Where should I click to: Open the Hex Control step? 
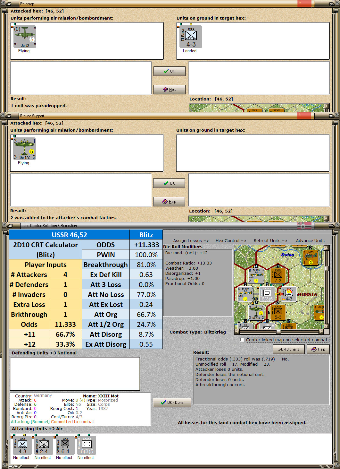[x=231, y=240]
